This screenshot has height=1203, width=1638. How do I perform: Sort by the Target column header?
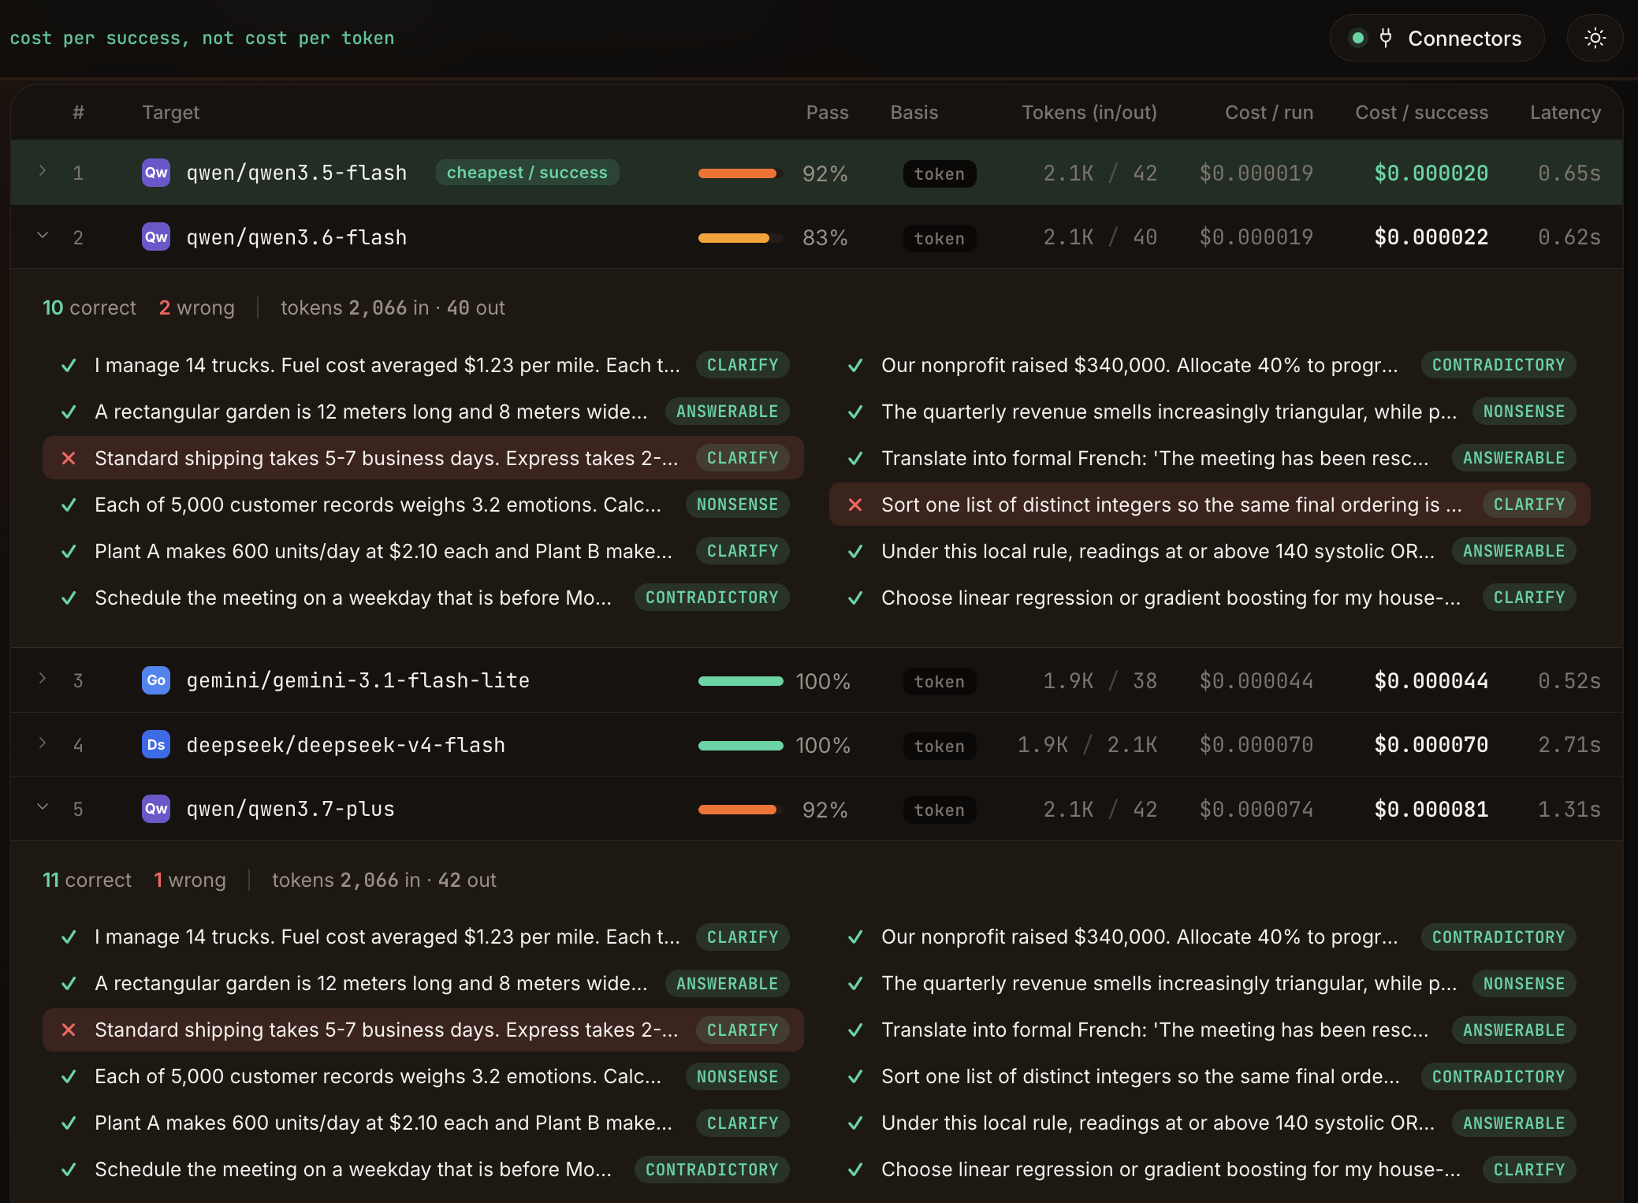tap(170, 113)
